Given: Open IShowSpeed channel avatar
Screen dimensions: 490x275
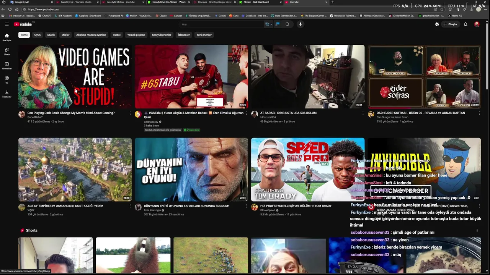Looking at the screenshot, I should coord(255,207).
